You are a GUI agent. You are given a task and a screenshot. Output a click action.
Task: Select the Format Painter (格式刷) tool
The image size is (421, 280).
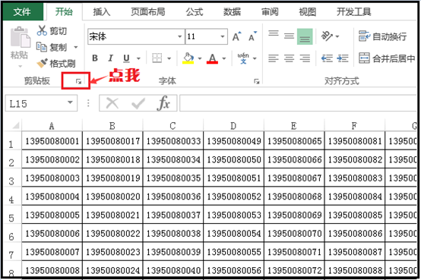(x=55, y=63)
